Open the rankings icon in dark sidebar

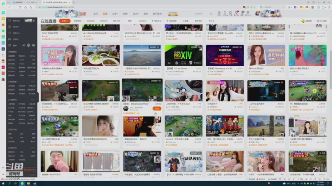[10, 27]
